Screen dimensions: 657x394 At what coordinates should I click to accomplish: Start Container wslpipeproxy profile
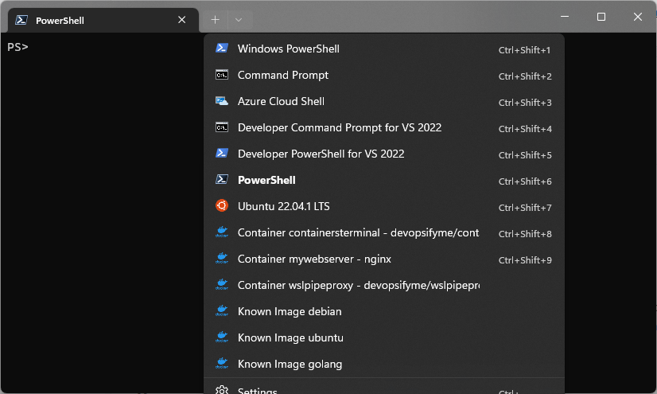(358, 285)
